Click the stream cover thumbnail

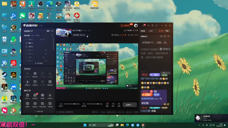coord(64,33)
